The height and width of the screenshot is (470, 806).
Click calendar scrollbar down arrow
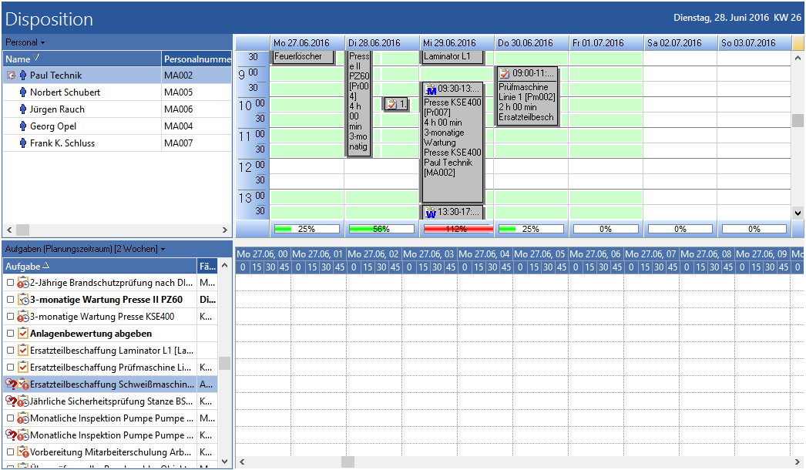798,213
